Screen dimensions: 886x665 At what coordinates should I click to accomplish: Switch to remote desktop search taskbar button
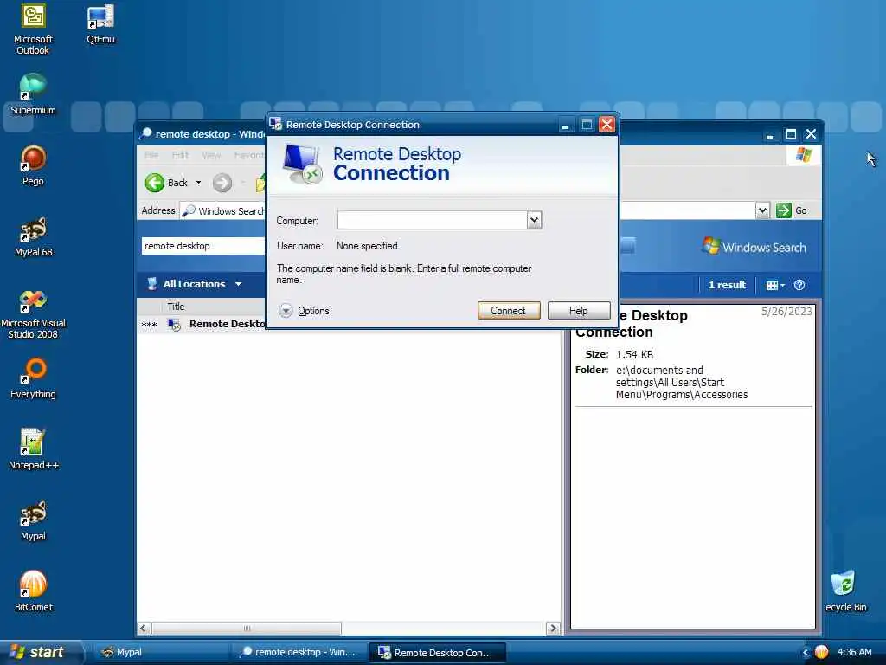[x=299, y=652]
